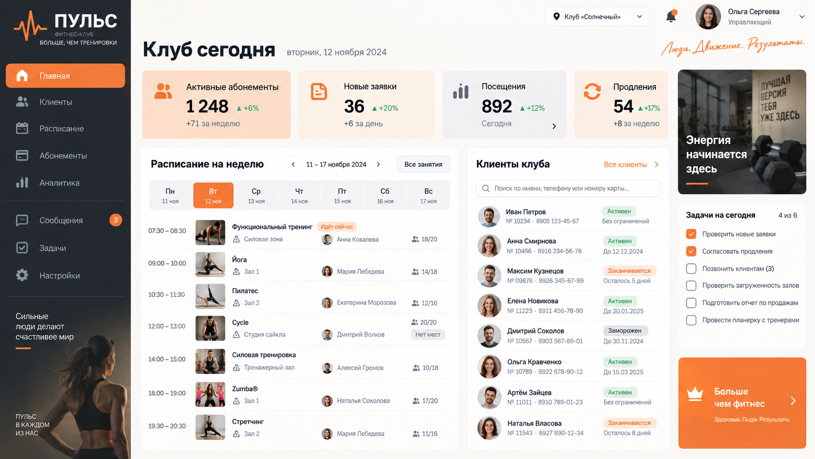This screenshot has height=459, width=815.
Task: Click the Нет мест badge for Cycle
Action: click(x=427, y=335)
